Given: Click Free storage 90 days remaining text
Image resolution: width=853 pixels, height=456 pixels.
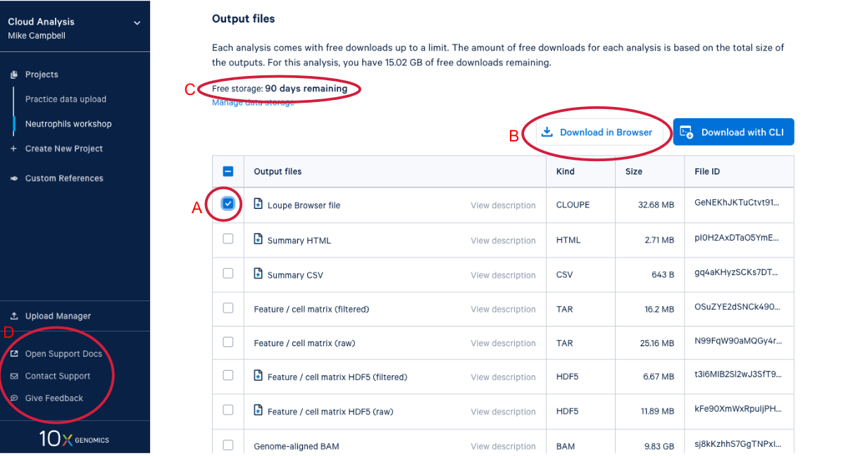Looking at the screenshot, I should (x=280, y=89).
